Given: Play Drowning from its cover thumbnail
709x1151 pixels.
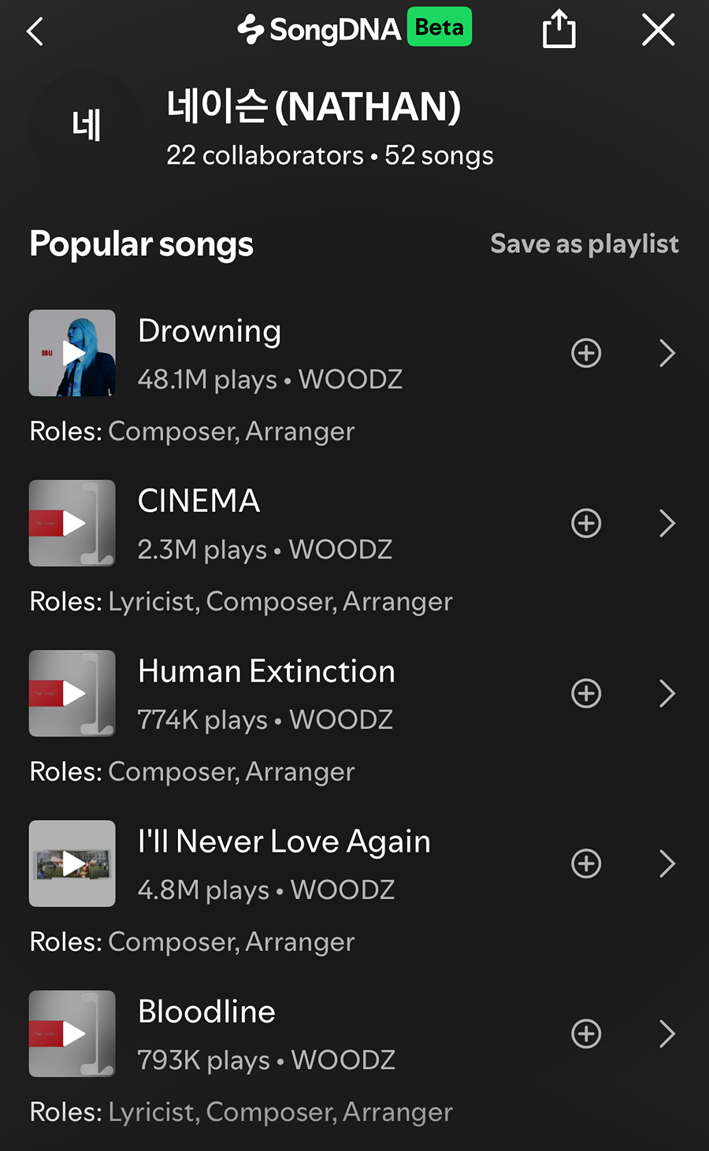Looking at the screenshot, I should click(72, 353).
